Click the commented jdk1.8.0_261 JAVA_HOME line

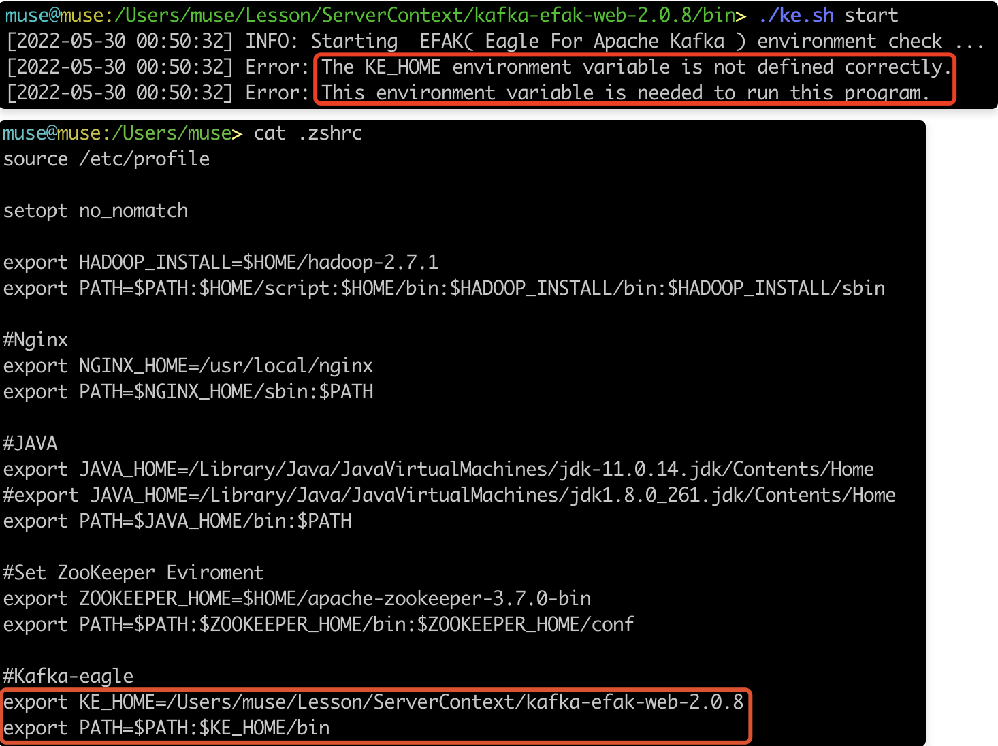[x=449, y=495]
